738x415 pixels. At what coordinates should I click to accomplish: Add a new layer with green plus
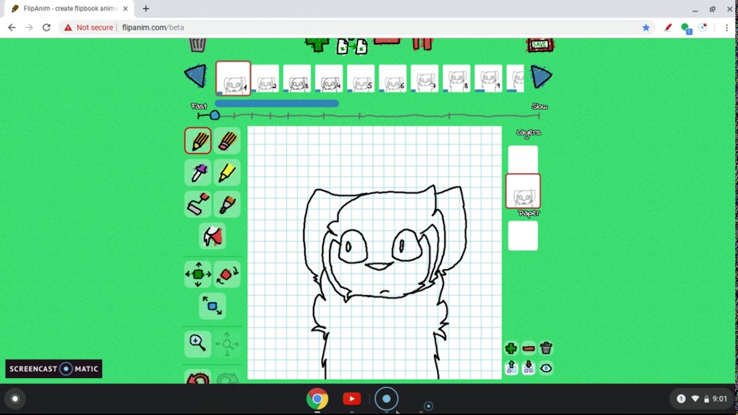point(511,348)
